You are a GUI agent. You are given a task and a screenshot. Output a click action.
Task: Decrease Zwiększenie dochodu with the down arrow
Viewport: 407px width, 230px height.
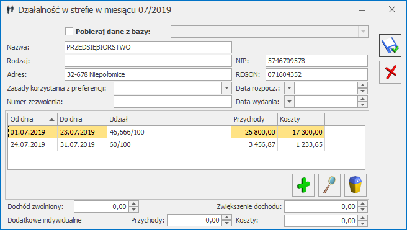click(x=362, y=210)
